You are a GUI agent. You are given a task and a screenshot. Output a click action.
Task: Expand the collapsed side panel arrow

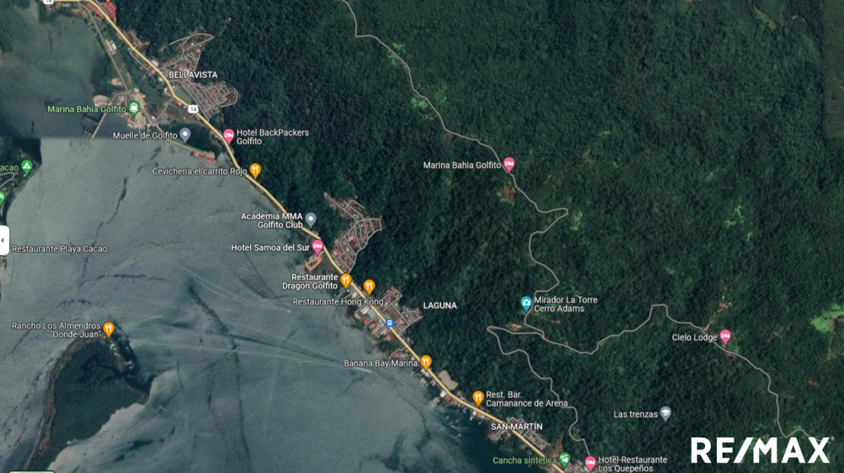click(x=3, y=240)
